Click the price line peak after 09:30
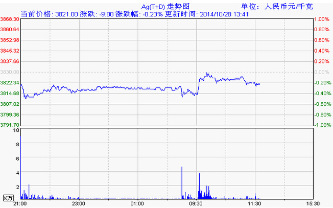The image size is (333, 208). point(207,73)
